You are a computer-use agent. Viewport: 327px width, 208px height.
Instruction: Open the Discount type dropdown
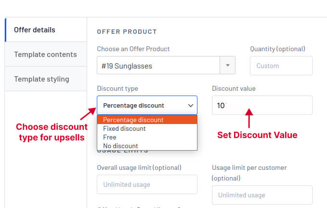pos(147,105)
